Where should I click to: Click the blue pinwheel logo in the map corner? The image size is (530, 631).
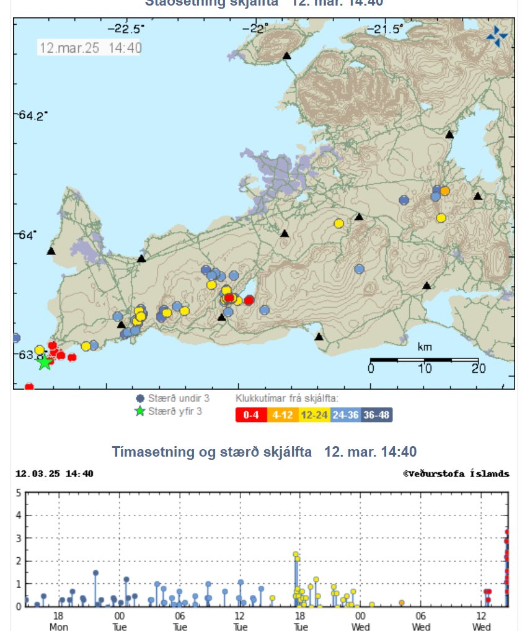point(497,36)
